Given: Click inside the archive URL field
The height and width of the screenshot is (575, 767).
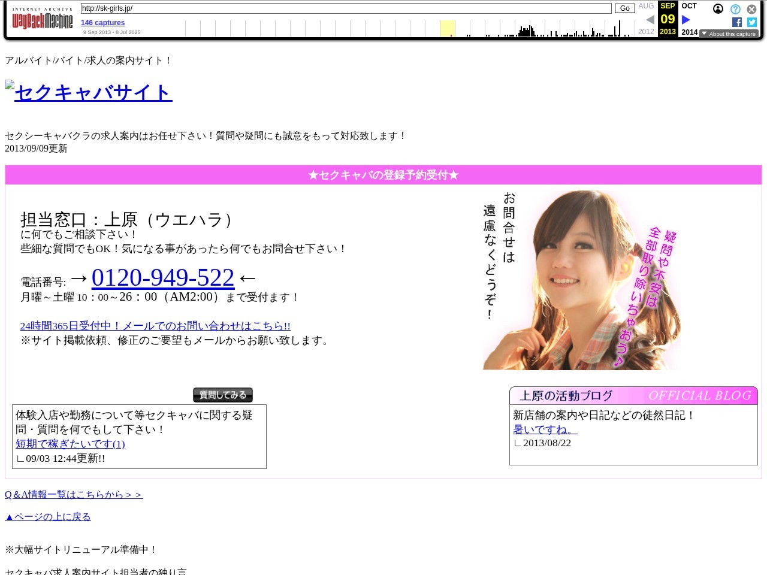Looking at the screenshot, I should 345,8.
